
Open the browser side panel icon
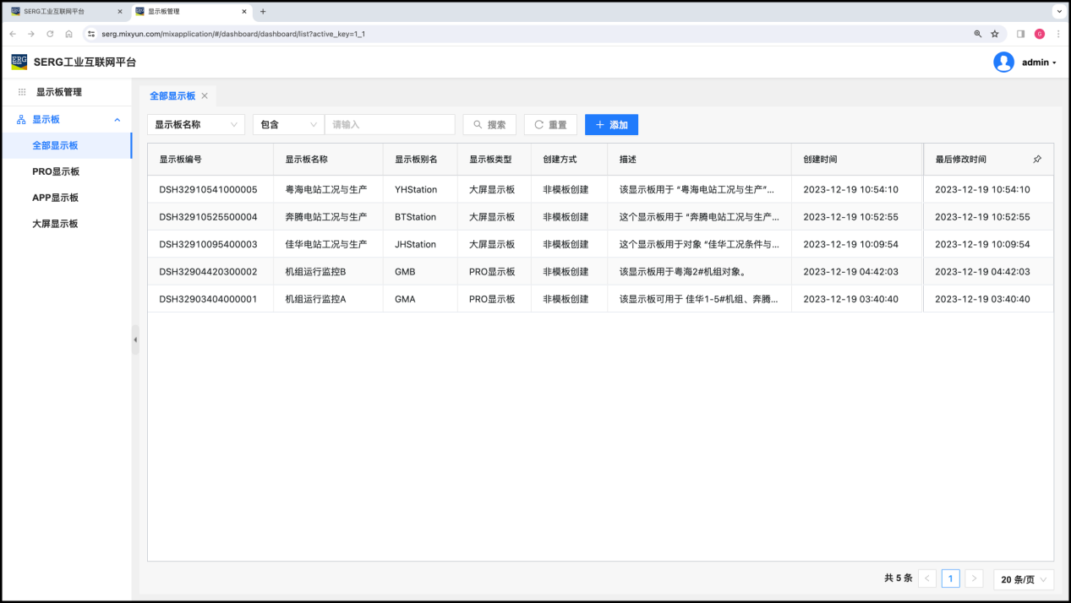[x=1020, y=34]
